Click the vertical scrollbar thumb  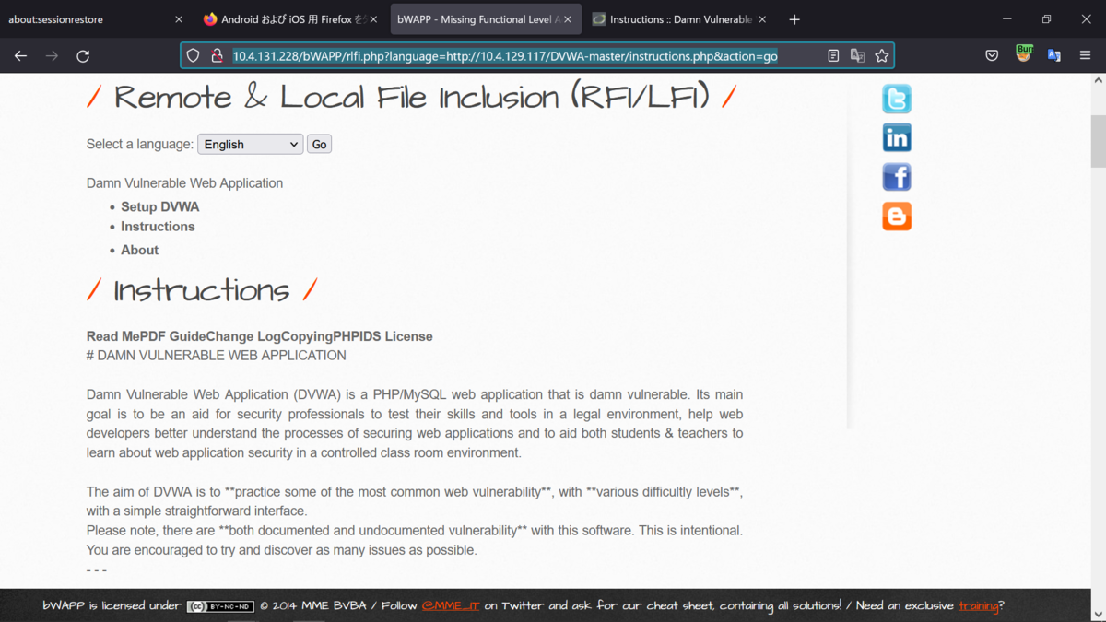[x=1098, y=141]
